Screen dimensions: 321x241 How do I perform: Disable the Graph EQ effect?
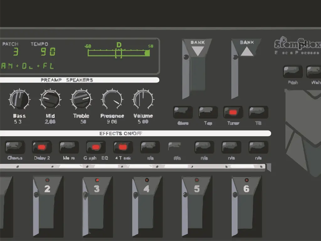pos(96,147)
